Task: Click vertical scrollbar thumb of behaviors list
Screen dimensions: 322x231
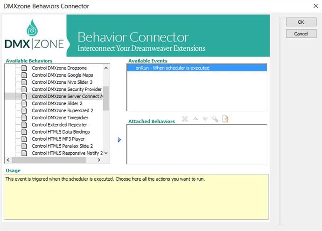Action: click(x=106, y=98)
